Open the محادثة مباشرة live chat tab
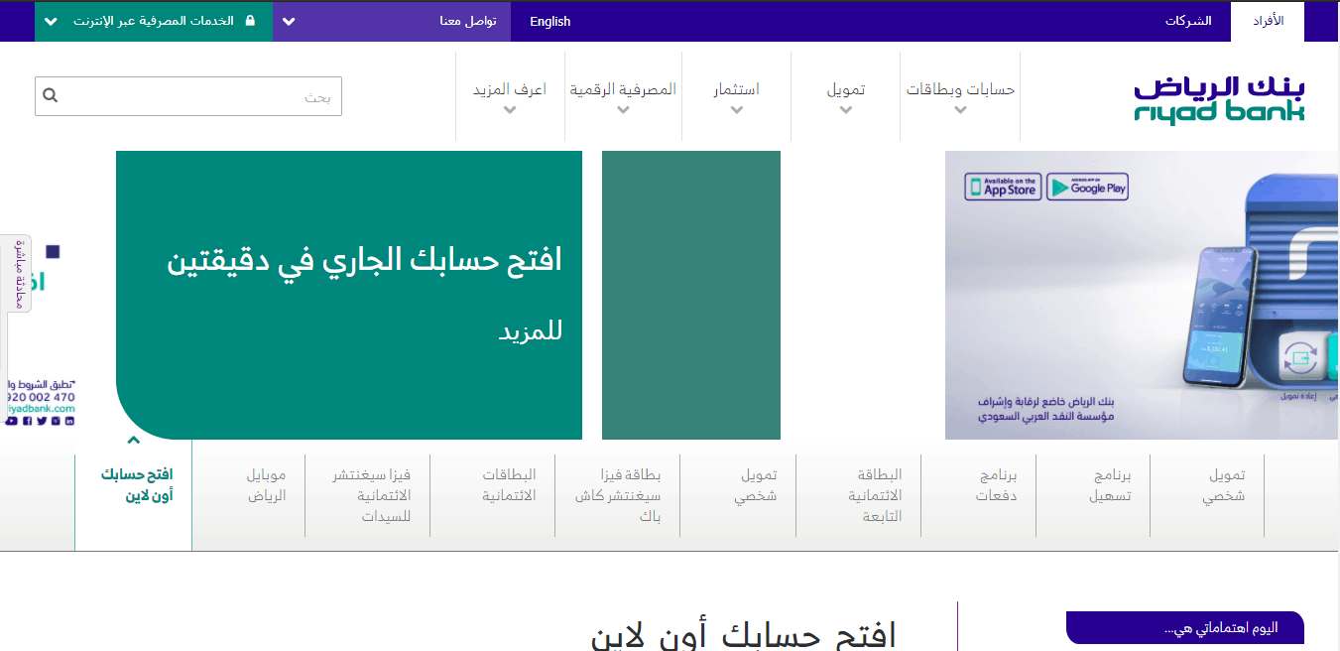 [x=21, y=273]
